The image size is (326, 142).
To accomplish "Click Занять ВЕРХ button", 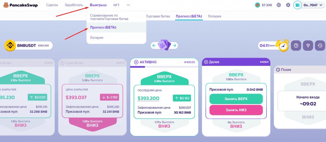I will point(236,99).
